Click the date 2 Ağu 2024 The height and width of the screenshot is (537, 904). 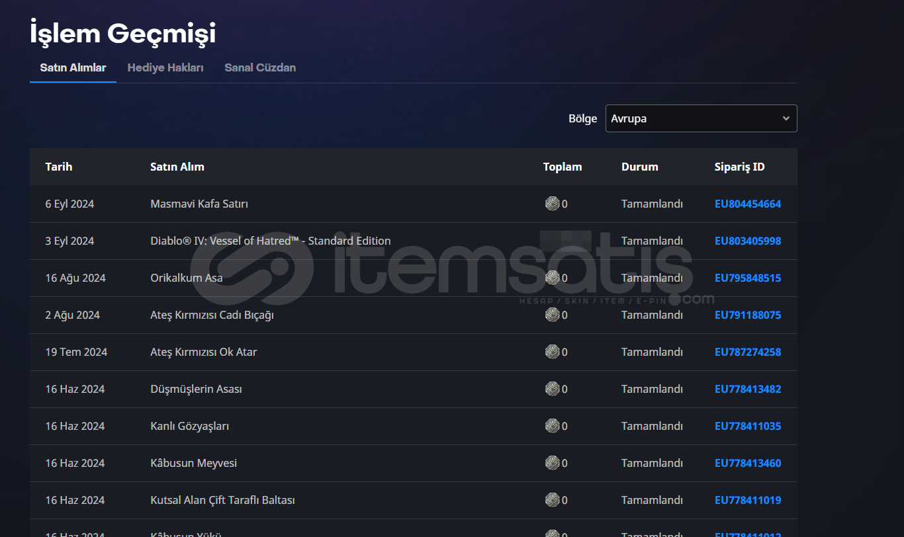coord(73,315)
